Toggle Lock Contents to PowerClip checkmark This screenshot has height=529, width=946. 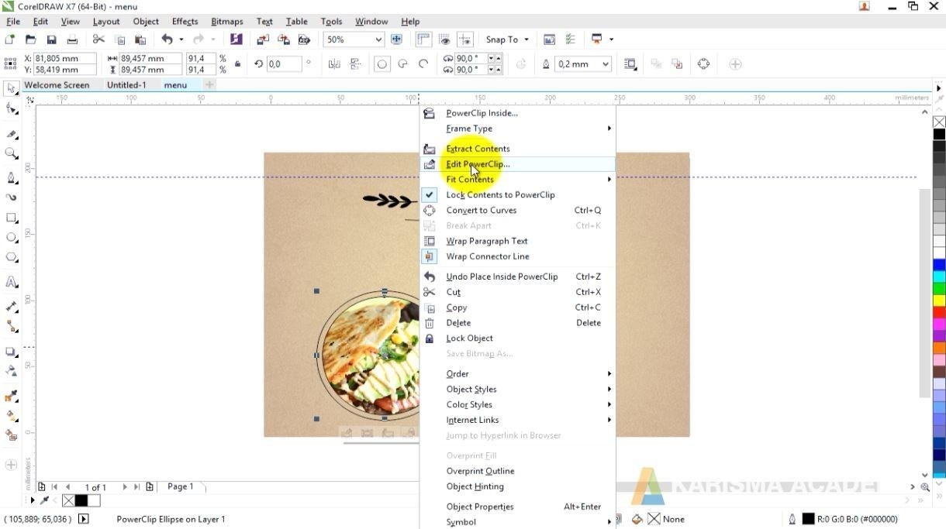click(430, 194)
